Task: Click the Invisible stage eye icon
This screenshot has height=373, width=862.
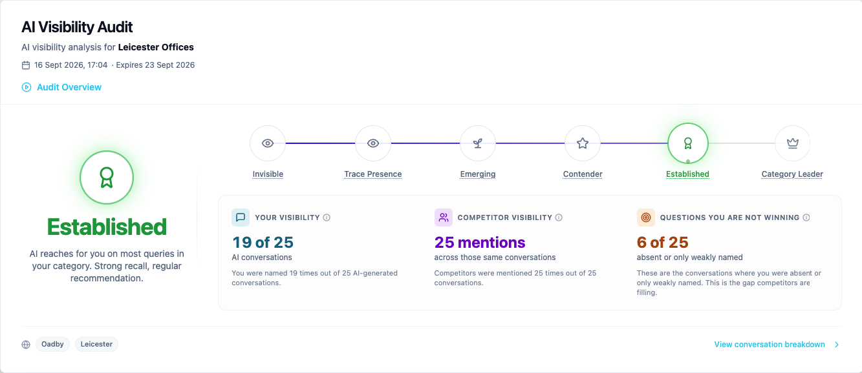Action: (268, 143)
